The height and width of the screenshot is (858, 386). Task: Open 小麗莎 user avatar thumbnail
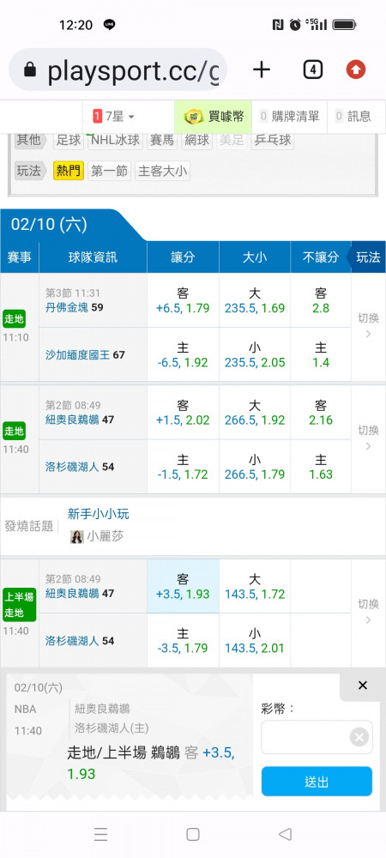point(77,536)
